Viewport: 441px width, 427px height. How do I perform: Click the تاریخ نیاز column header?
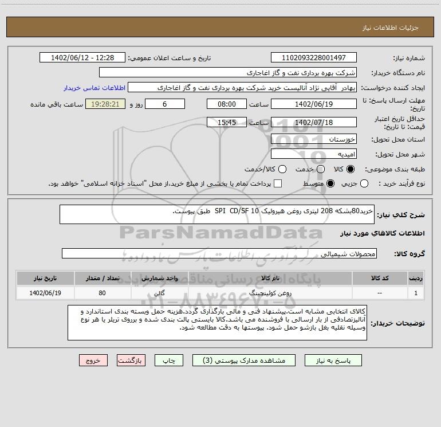45,278
